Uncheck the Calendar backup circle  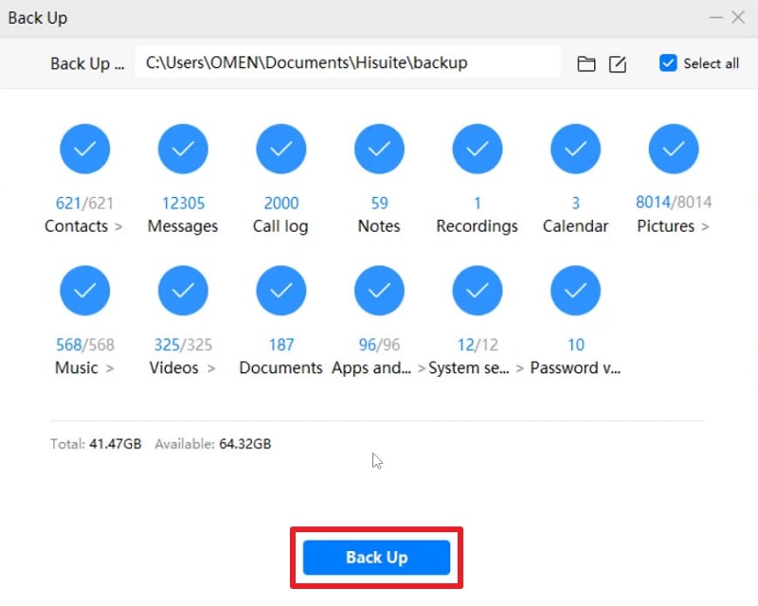(575, 149)
